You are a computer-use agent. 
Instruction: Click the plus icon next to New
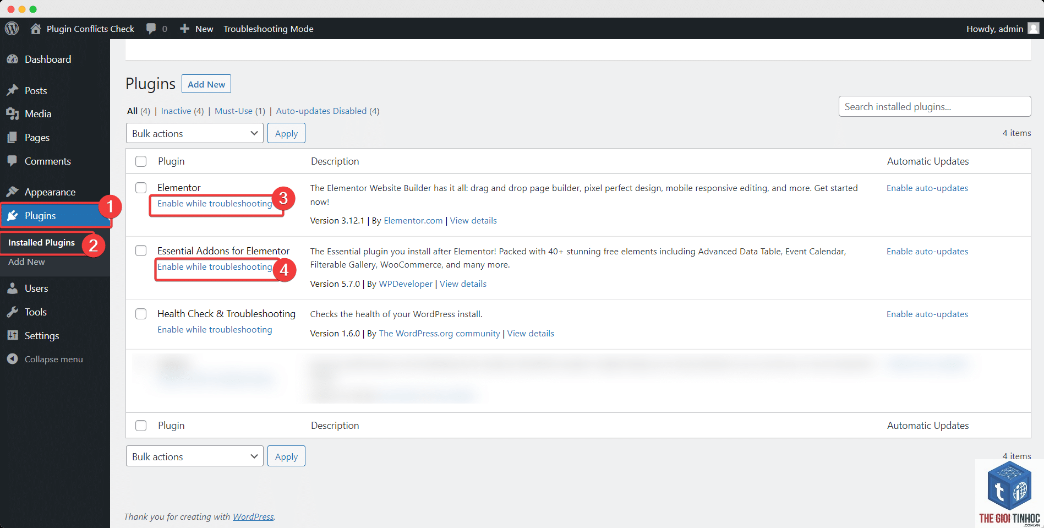pos(184,29)
